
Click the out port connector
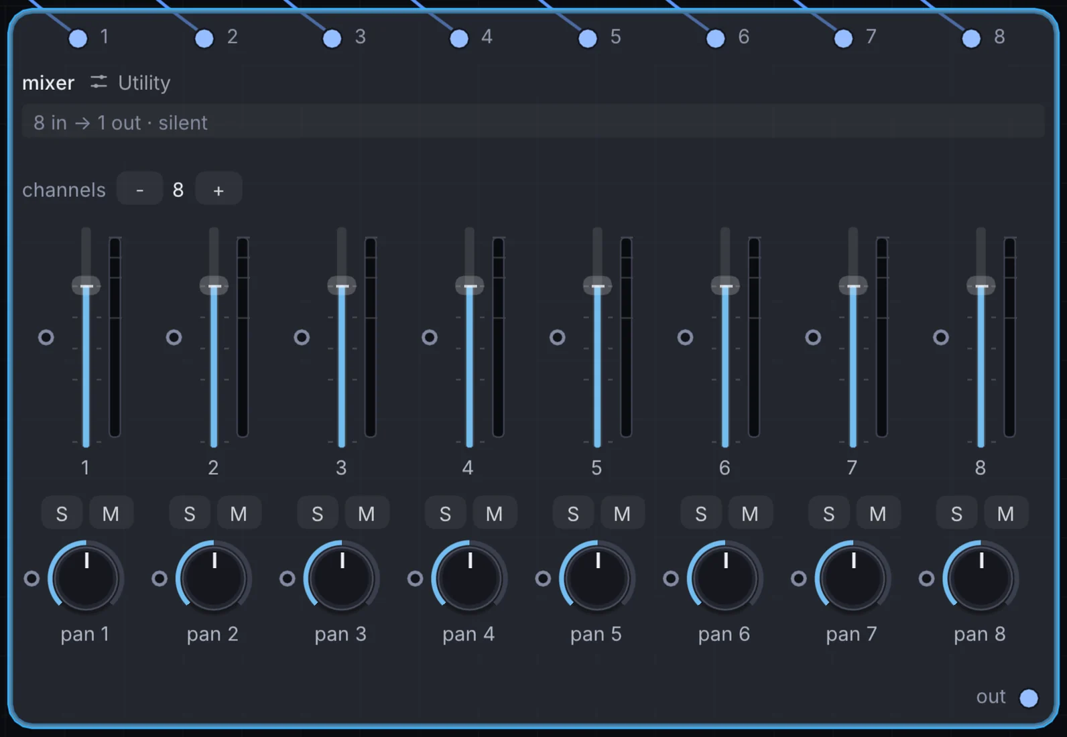pos(1029,698)
